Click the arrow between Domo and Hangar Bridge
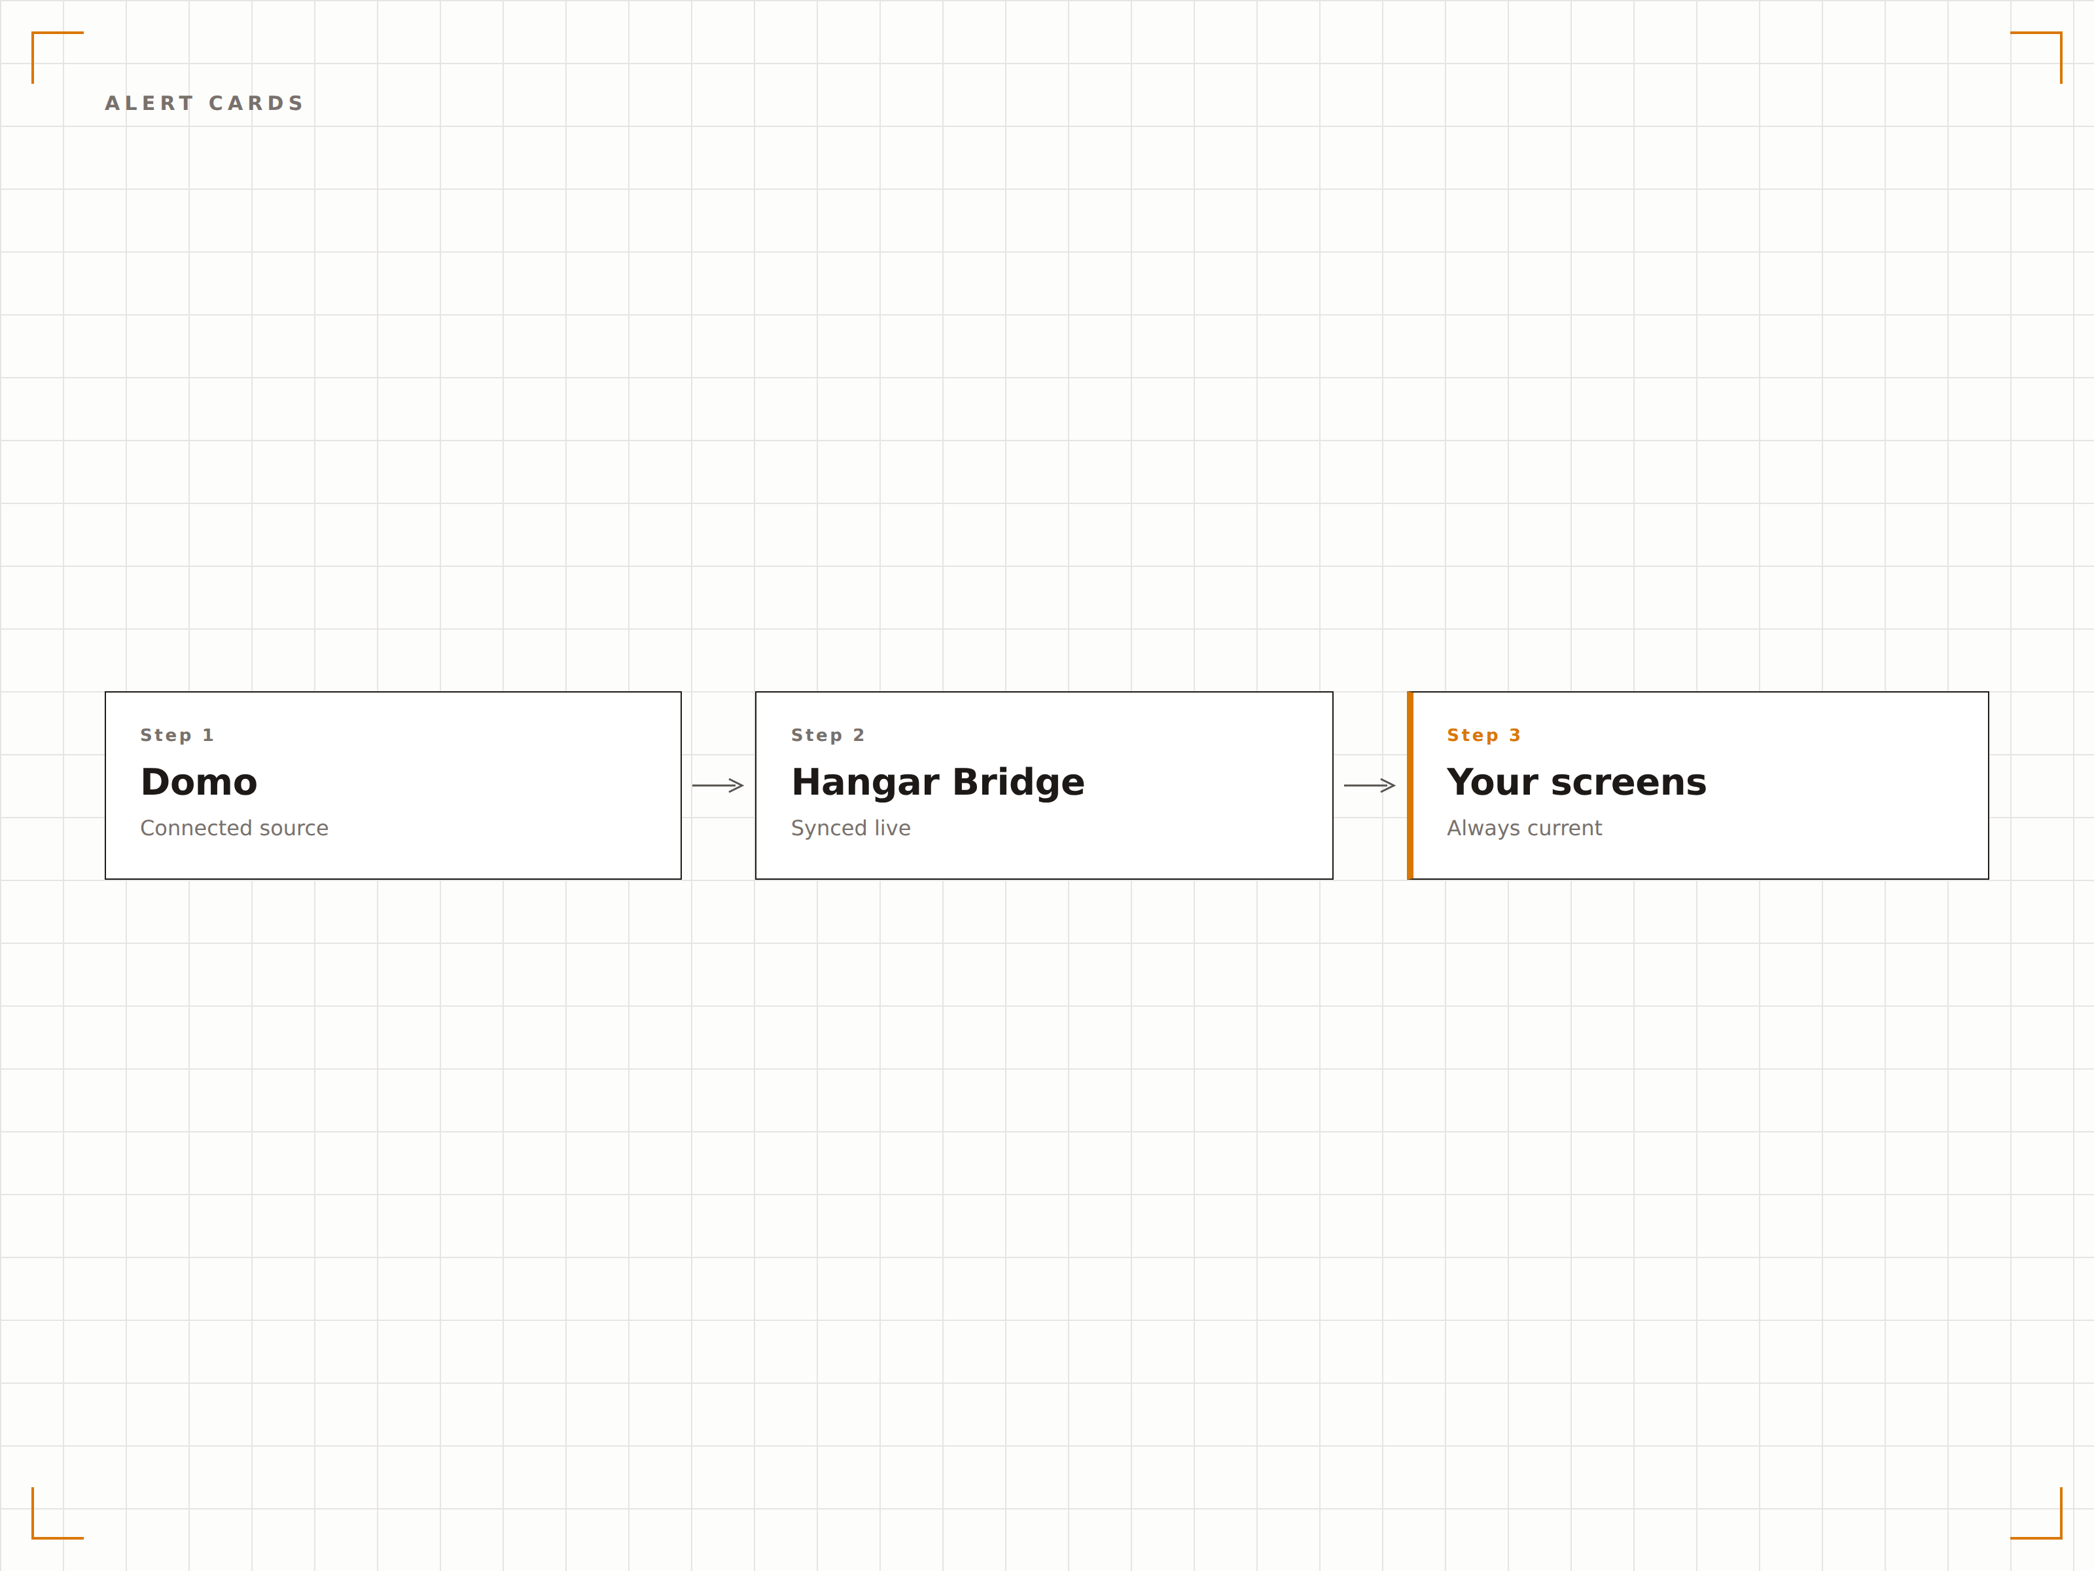The height and width of the screenshot is (1571, 2094). 718,785
